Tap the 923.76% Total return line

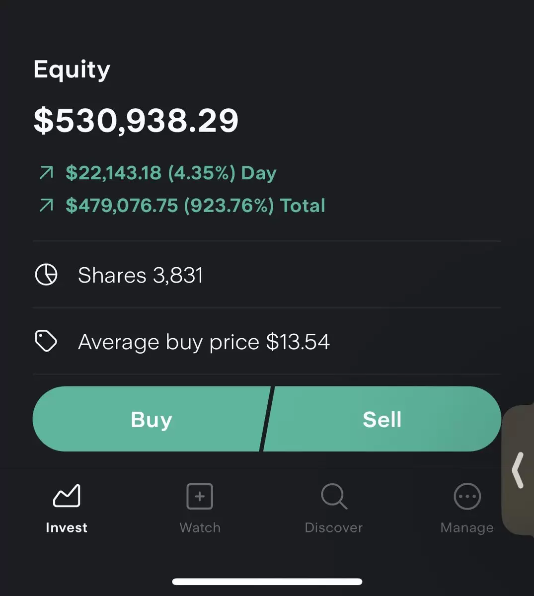coord(182,206)
